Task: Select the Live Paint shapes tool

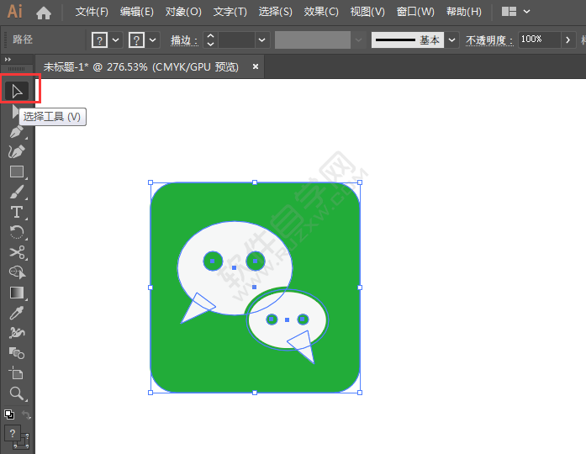Action: [17, 353]
